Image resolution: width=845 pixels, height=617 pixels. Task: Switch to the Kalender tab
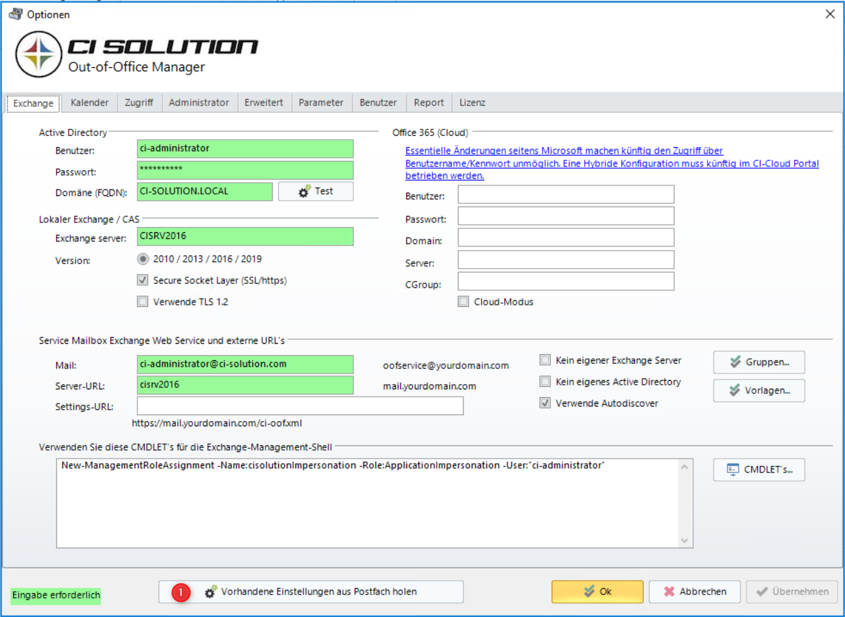click(89, 103)
